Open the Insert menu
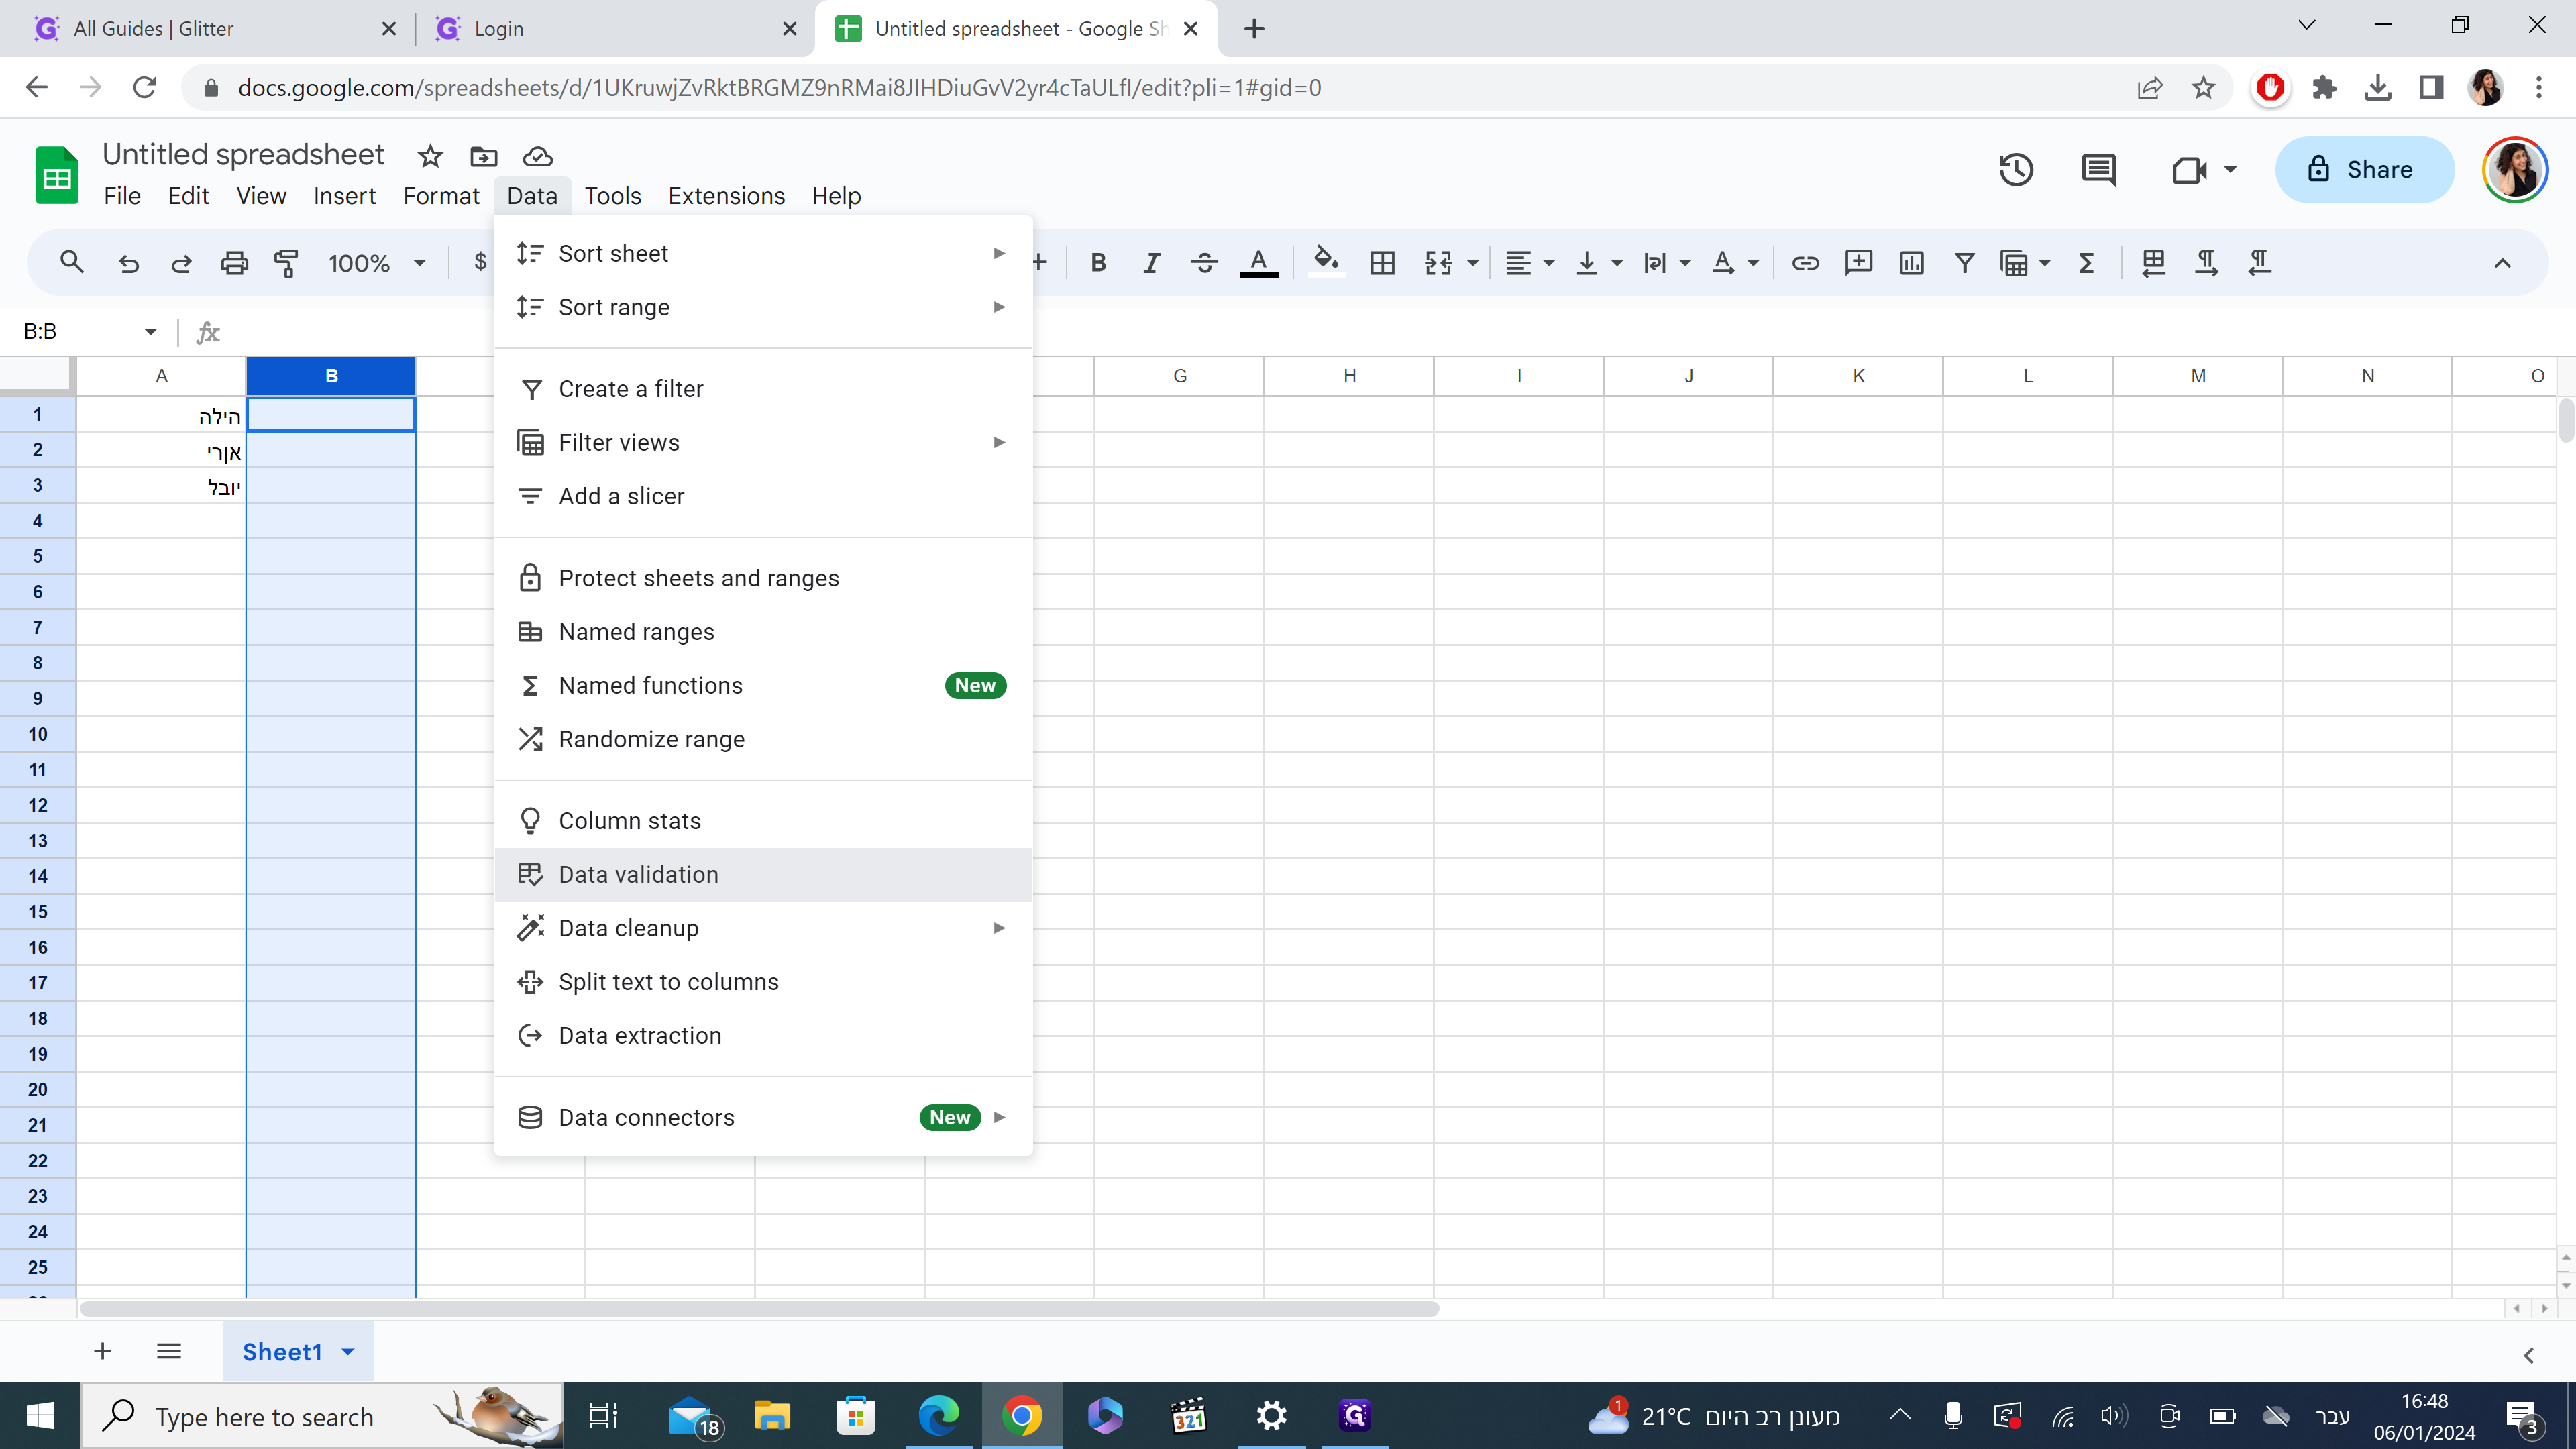This screenshot has width=2576, height=1449. (x=344, y=196)
